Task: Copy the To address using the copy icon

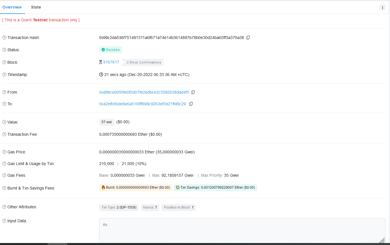Action: tap(191, 104)
